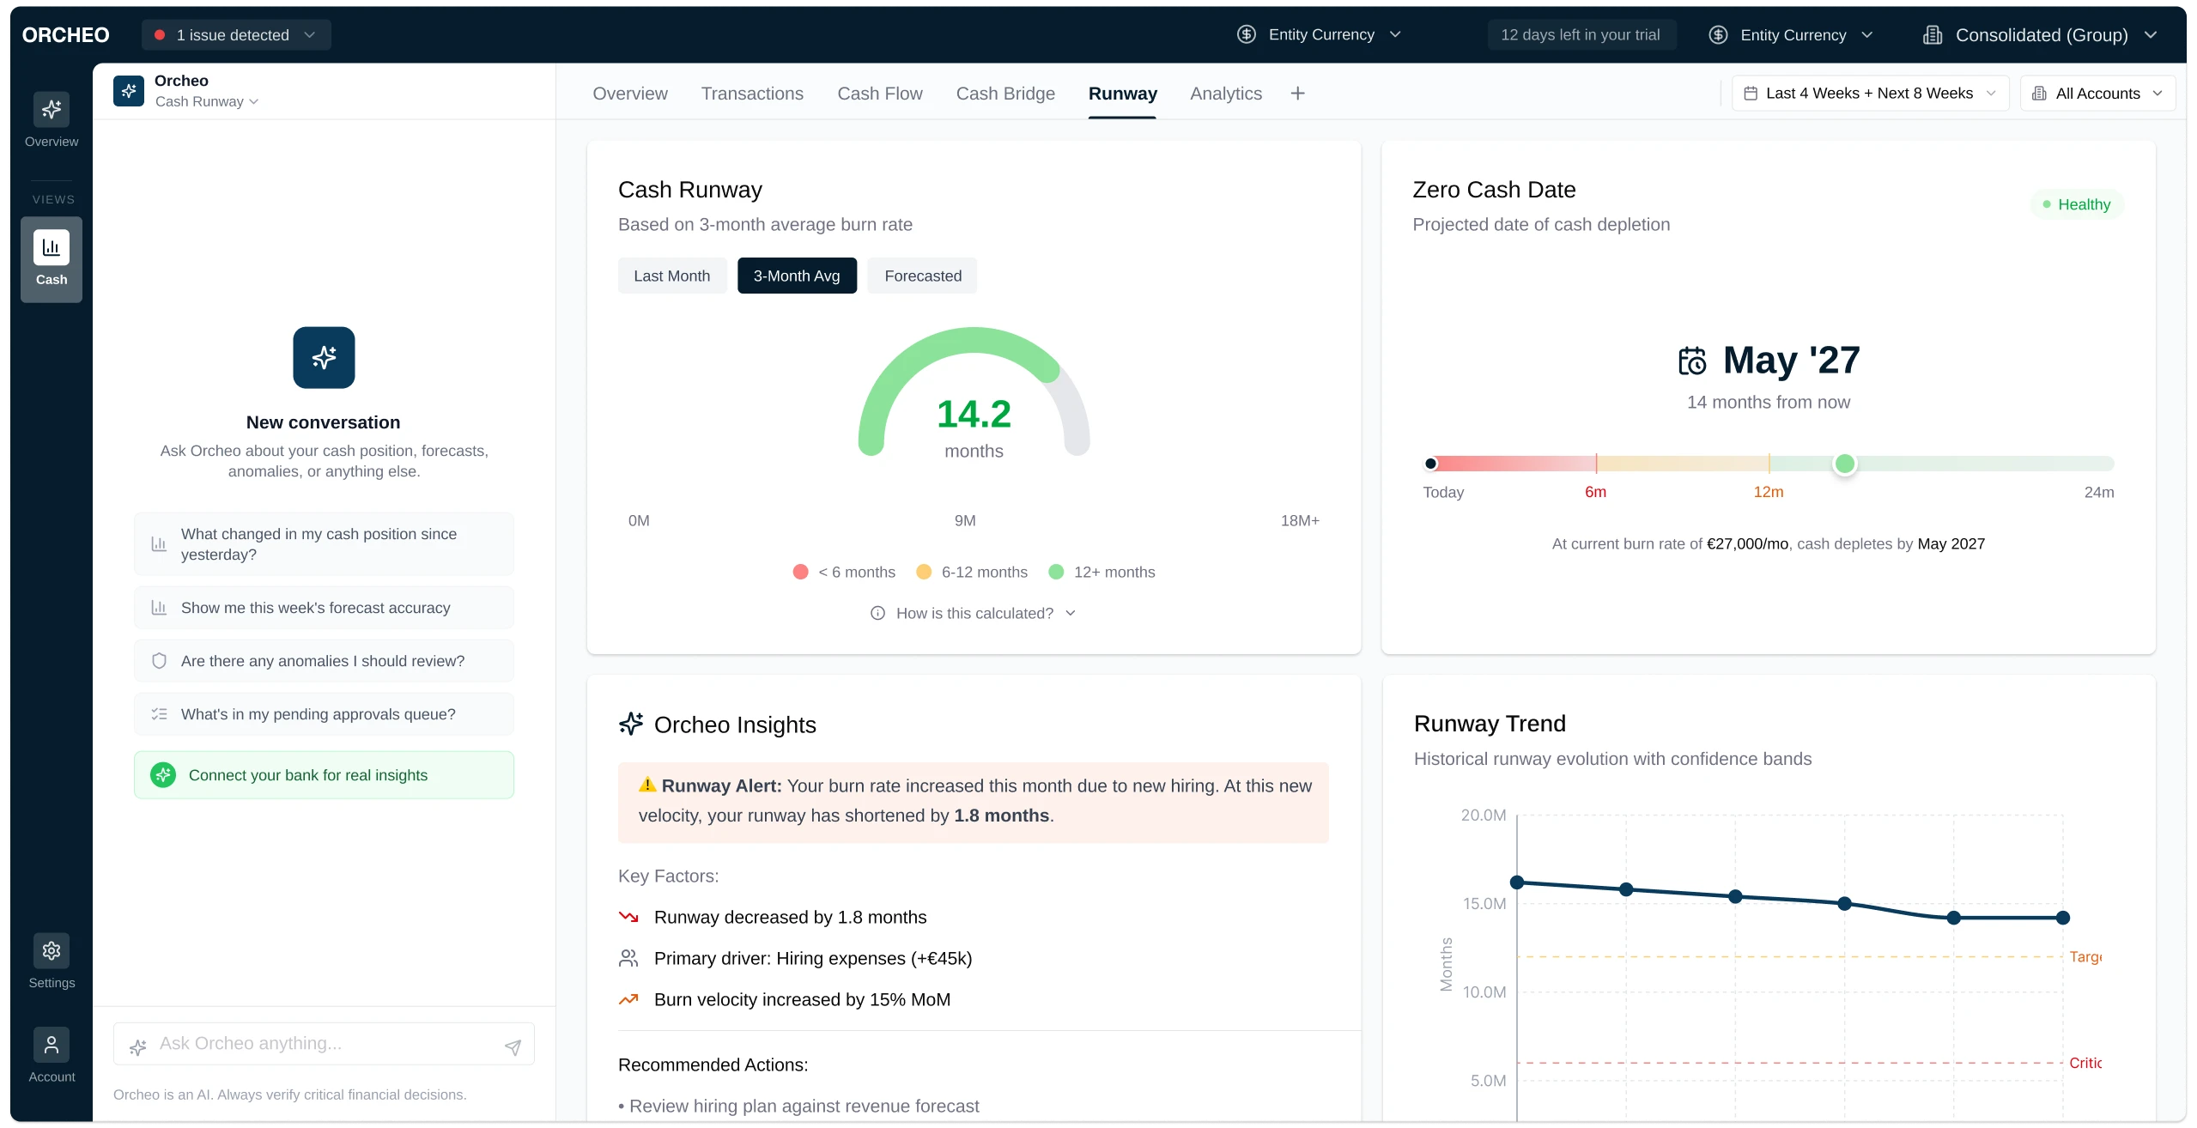This screenshot has width=2197, height=1128.
Task: Click 'Review hiring plan against revenue forecast' item
Action: (x=798, y=1106)
